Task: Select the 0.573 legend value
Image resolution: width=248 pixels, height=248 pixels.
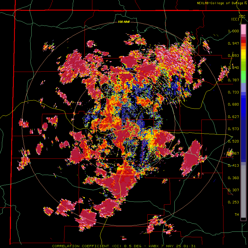Action: 233,129
